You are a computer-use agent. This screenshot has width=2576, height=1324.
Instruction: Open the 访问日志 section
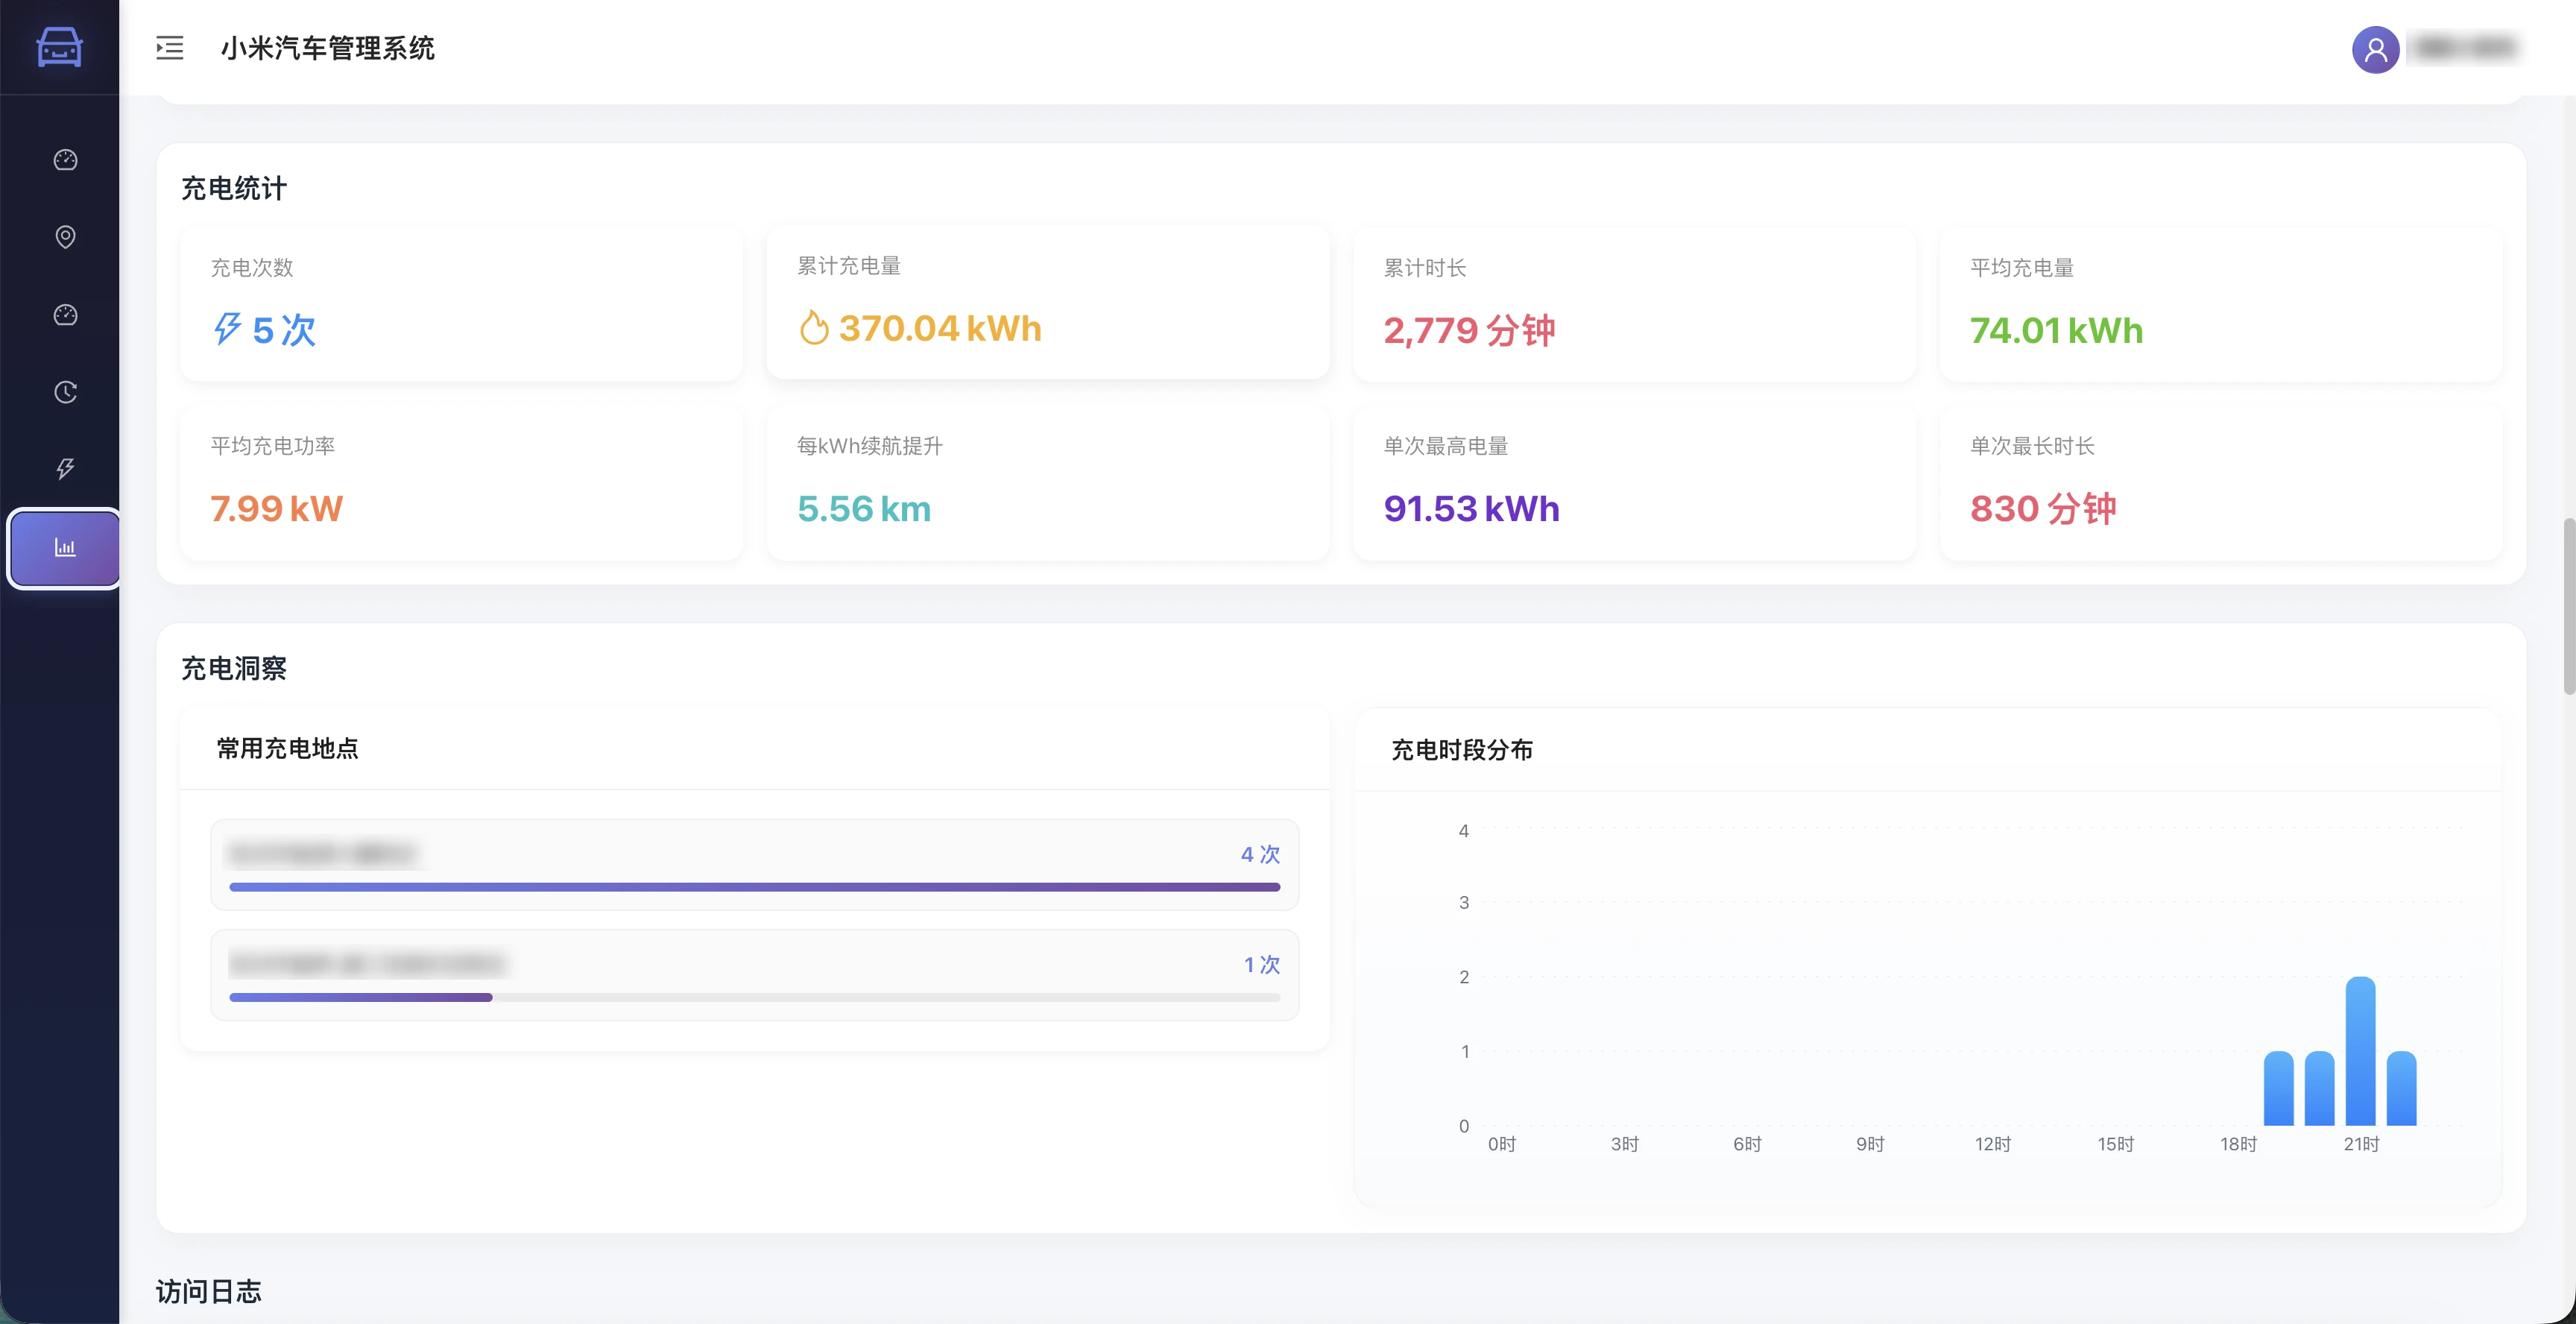tap(207, 1291)
